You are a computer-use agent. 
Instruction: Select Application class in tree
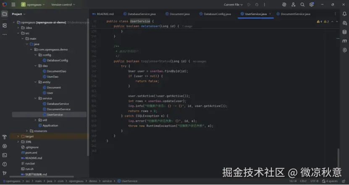point(48,126)
